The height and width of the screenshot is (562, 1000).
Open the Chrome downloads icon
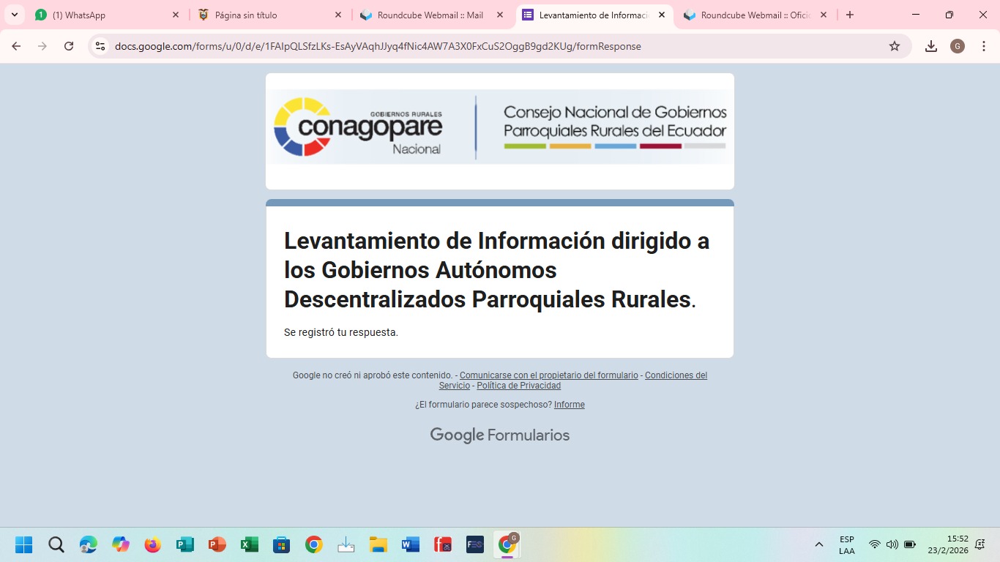[930, 46]
